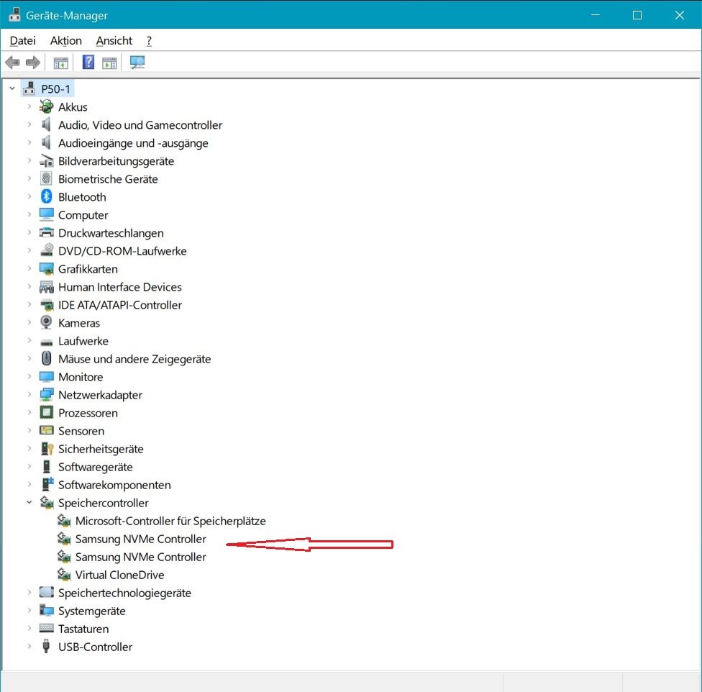
Task: Select the Grafikkarten label
Action: click(x=88, y=269)
